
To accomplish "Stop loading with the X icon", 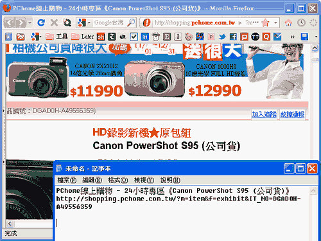I will (x=54, y=22).
